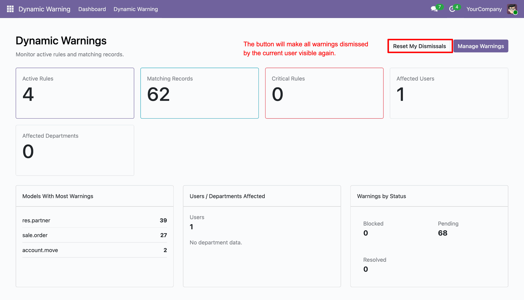The height and width of the screenshot is (300, 524).
Task: Switch company via YourCompany label
Action: point(484,9)
